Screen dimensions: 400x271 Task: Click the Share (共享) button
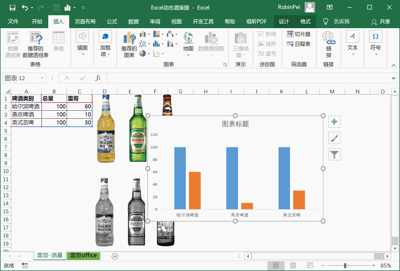(381, 22)
